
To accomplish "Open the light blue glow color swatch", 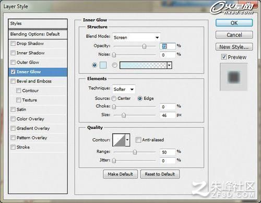I will (x=103, y=65).
